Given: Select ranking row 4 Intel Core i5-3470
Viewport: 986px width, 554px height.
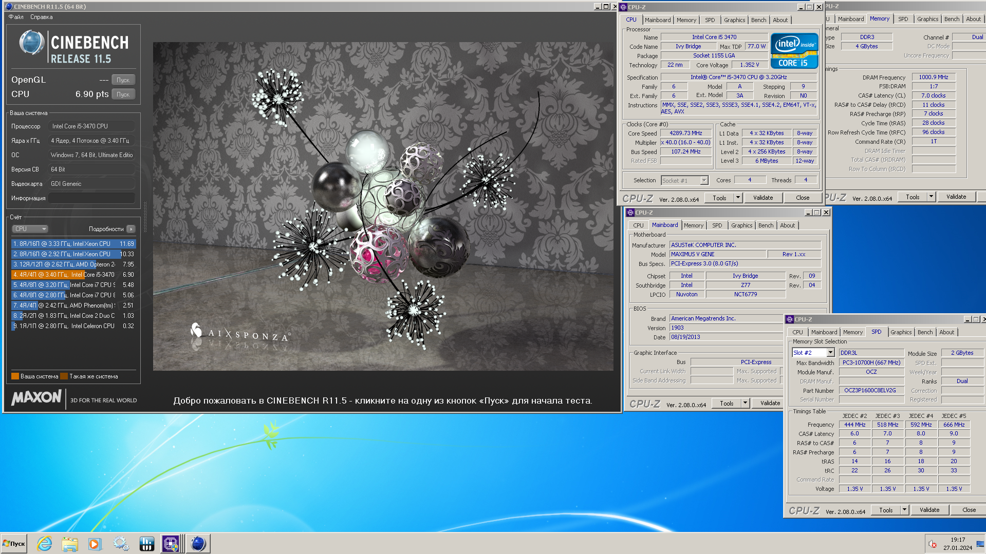Looking at the screenshot, I should [73, 275].
